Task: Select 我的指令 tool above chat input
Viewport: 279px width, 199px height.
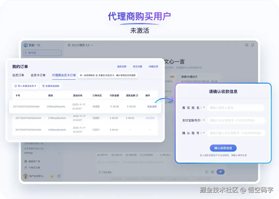Action: [165, 155]
